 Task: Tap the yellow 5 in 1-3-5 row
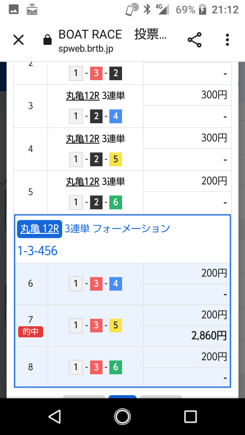[x=116, y=325]
